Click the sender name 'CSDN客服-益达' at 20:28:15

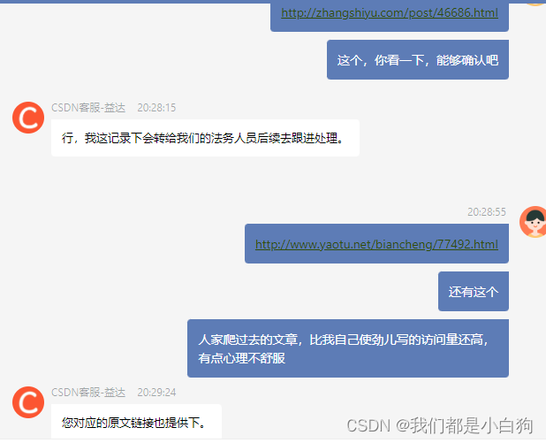point(88,108)
